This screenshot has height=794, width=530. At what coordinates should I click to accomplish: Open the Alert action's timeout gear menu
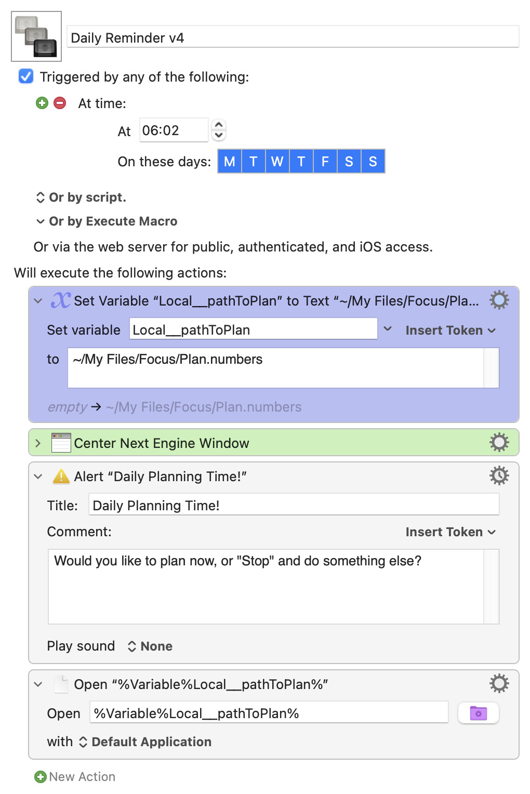click(499, 476)
